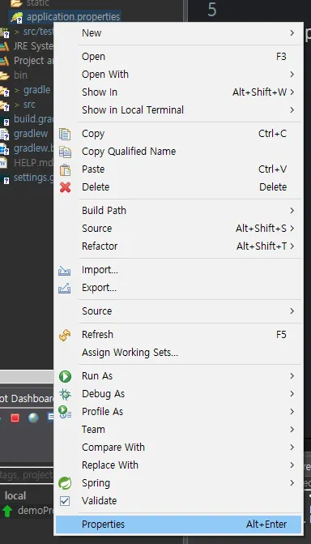Click the Profile As icon

coord(65,412)
